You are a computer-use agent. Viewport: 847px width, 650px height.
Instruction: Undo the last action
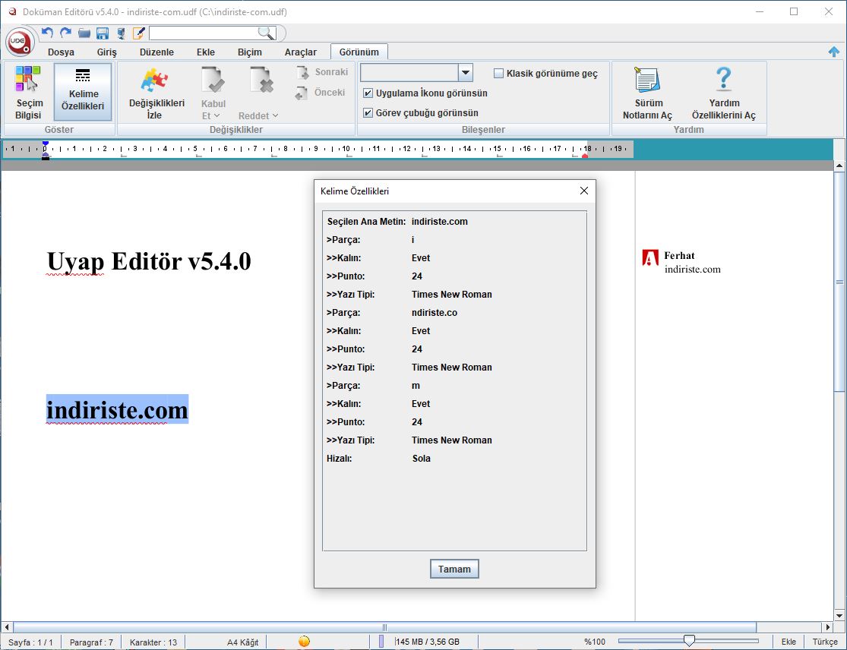tap(48, 33)
